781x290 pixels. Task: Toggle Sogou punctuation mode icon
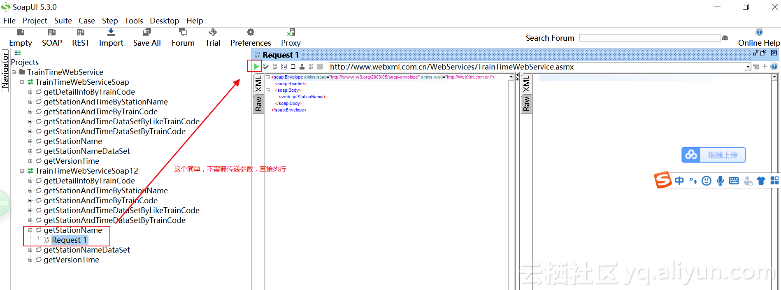(693, 181)
